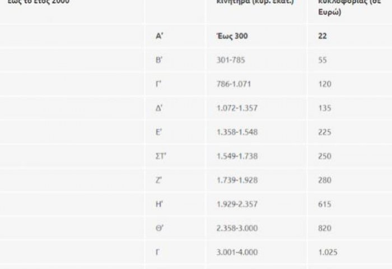Click the Δ' category label
392x269 pixels.
click(159, 108)
